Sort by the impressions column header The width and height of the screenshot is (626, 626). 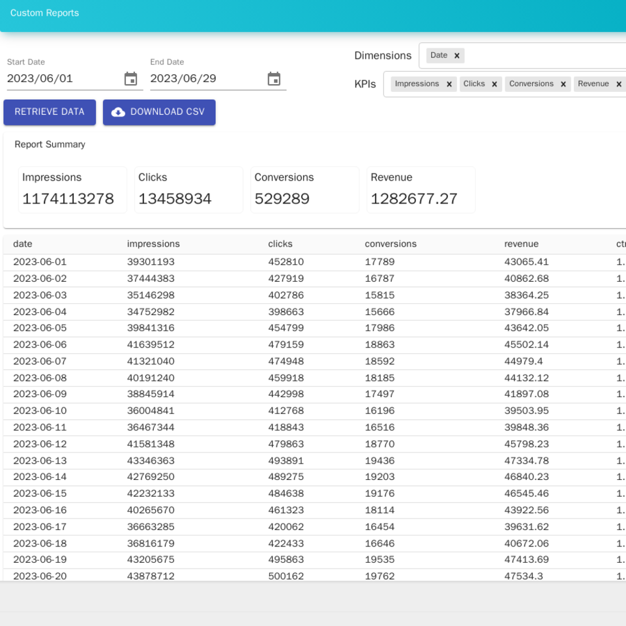pos(153,244)
